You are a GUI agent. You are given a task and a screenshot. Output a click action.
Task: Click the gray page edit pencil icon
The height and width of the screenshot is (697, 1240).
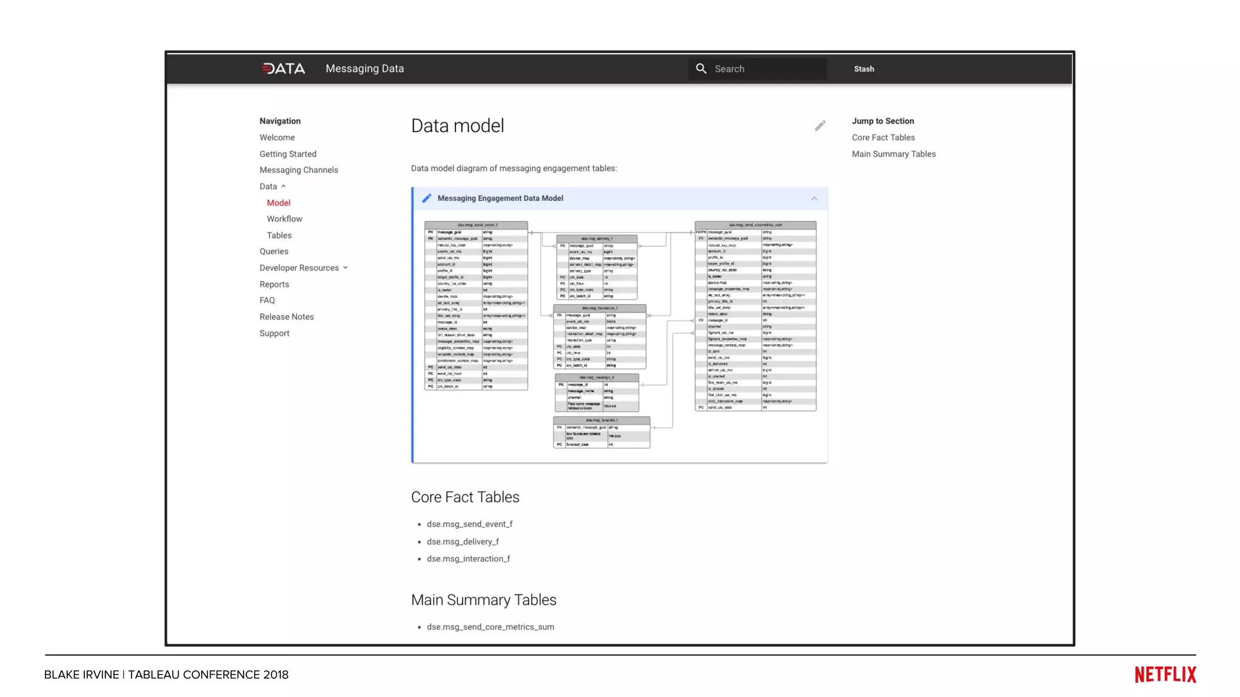point(820,125)
